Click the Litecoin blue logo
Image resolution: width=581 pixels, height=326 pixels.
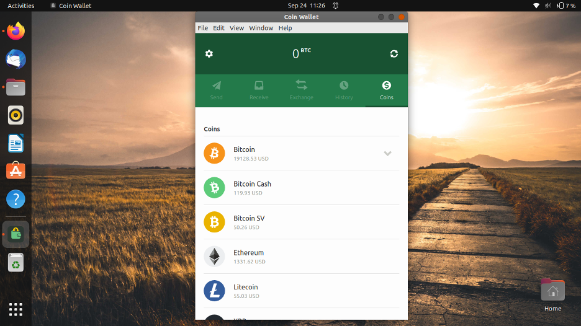pos(214,291)
